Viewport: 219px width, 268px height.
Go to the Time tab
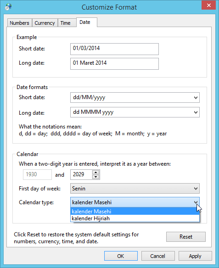pyautogui.click(x=66, y=23)
